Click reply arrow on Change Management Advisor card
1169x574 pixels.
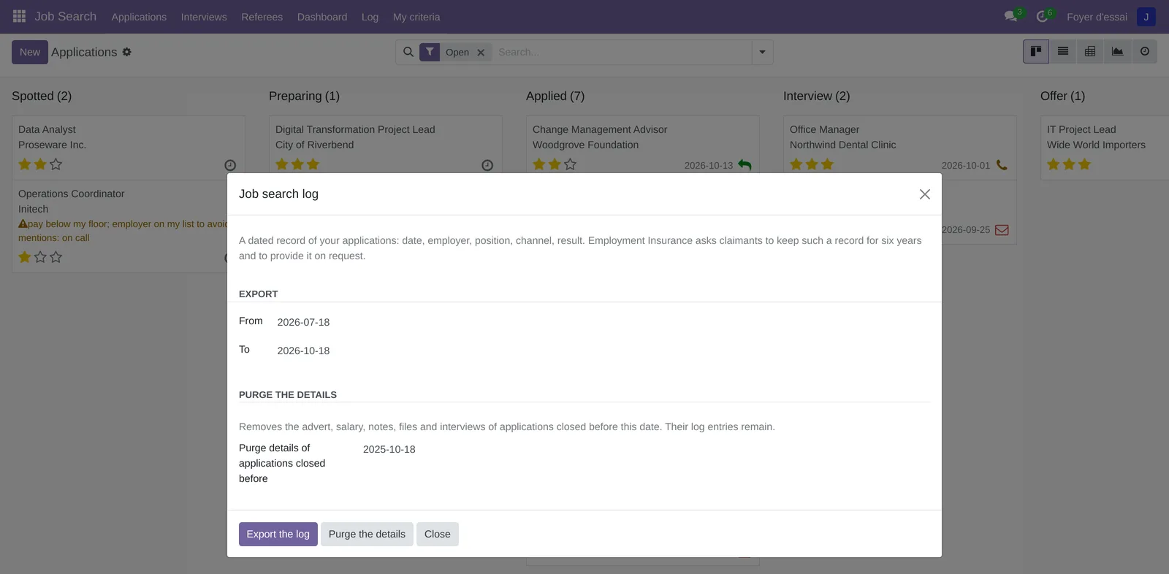click(x=745, y=165)
